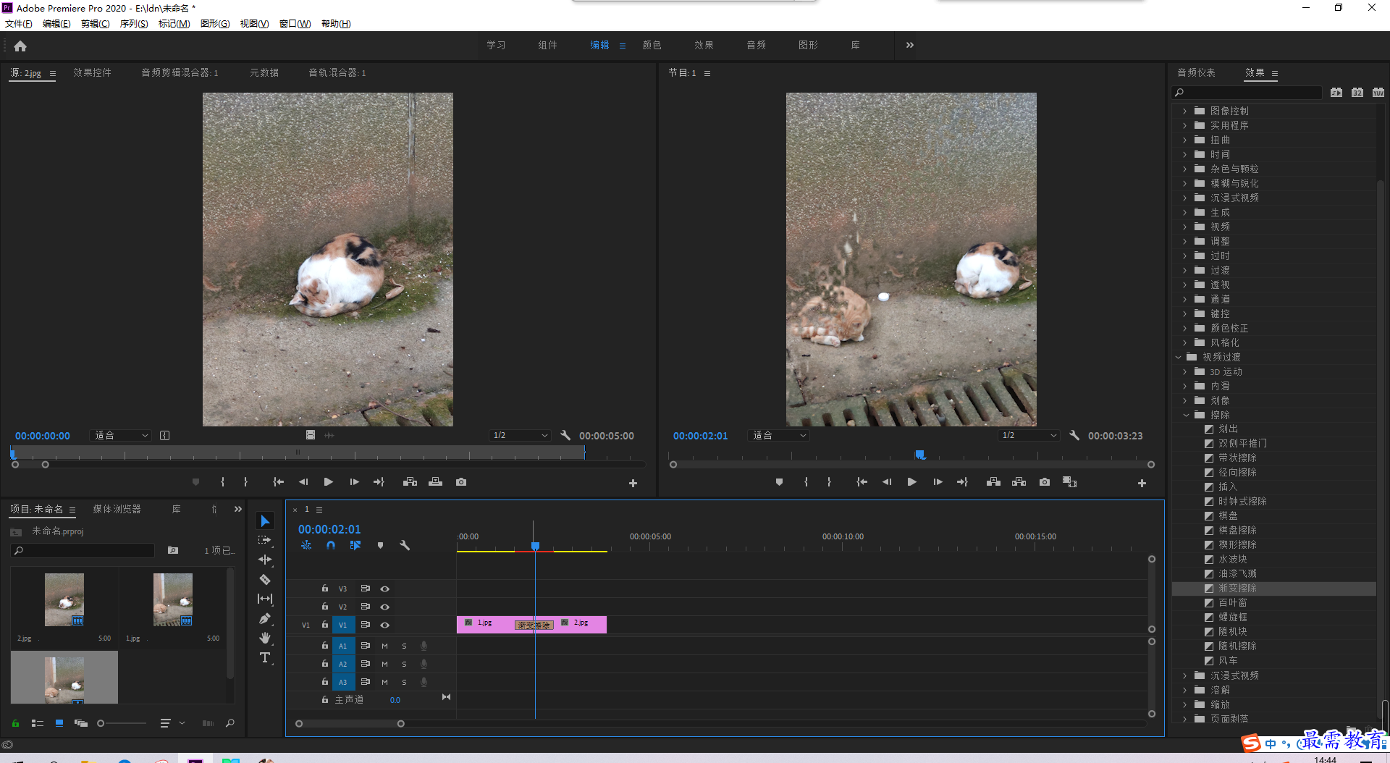Screen dimensions: 1390x763
Task: Toggle lock on track V1
Action: (x=325, y=625)
